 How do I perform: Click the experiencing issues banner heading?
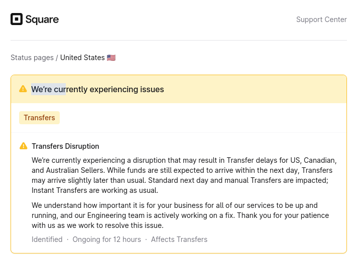coord(97,89)
